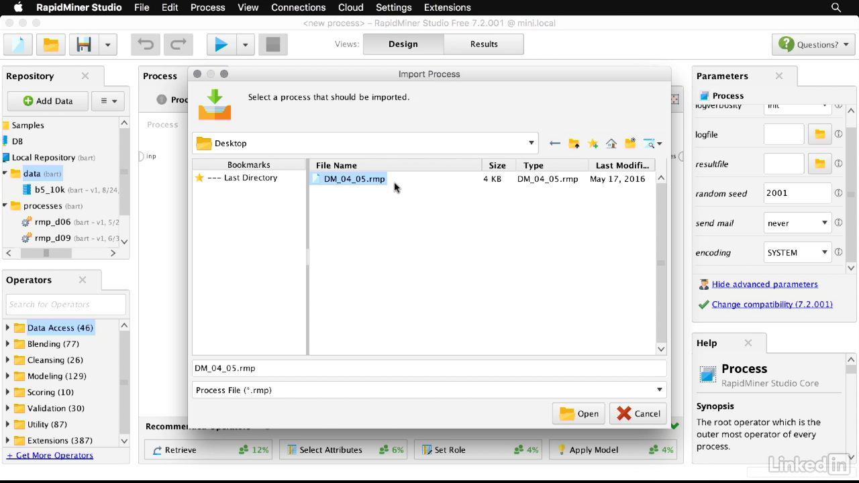The image size is (859, 483).
Task: Click the Search for Operators field
Action: pyautogui.click(x=66, y=305)
